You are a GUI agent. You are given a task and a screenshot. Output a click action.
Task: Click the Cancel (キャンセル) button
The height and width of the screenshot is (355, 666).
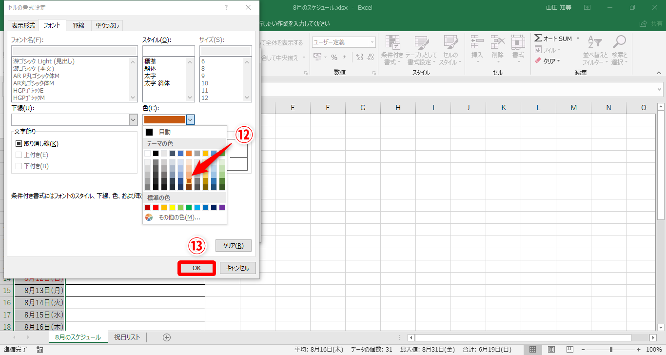[x=237, y=268]
